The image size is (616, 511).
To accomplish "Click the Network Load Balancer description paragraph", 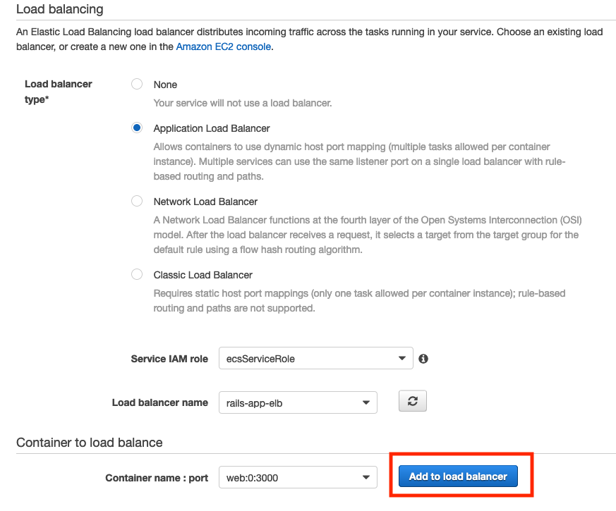I will [368, 235].
